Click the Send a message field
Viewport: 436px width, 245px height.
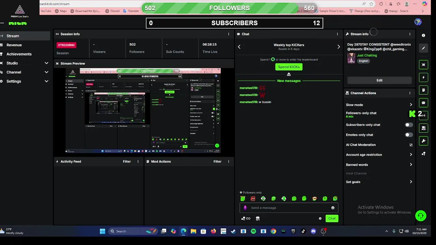(x=289, y=208)
